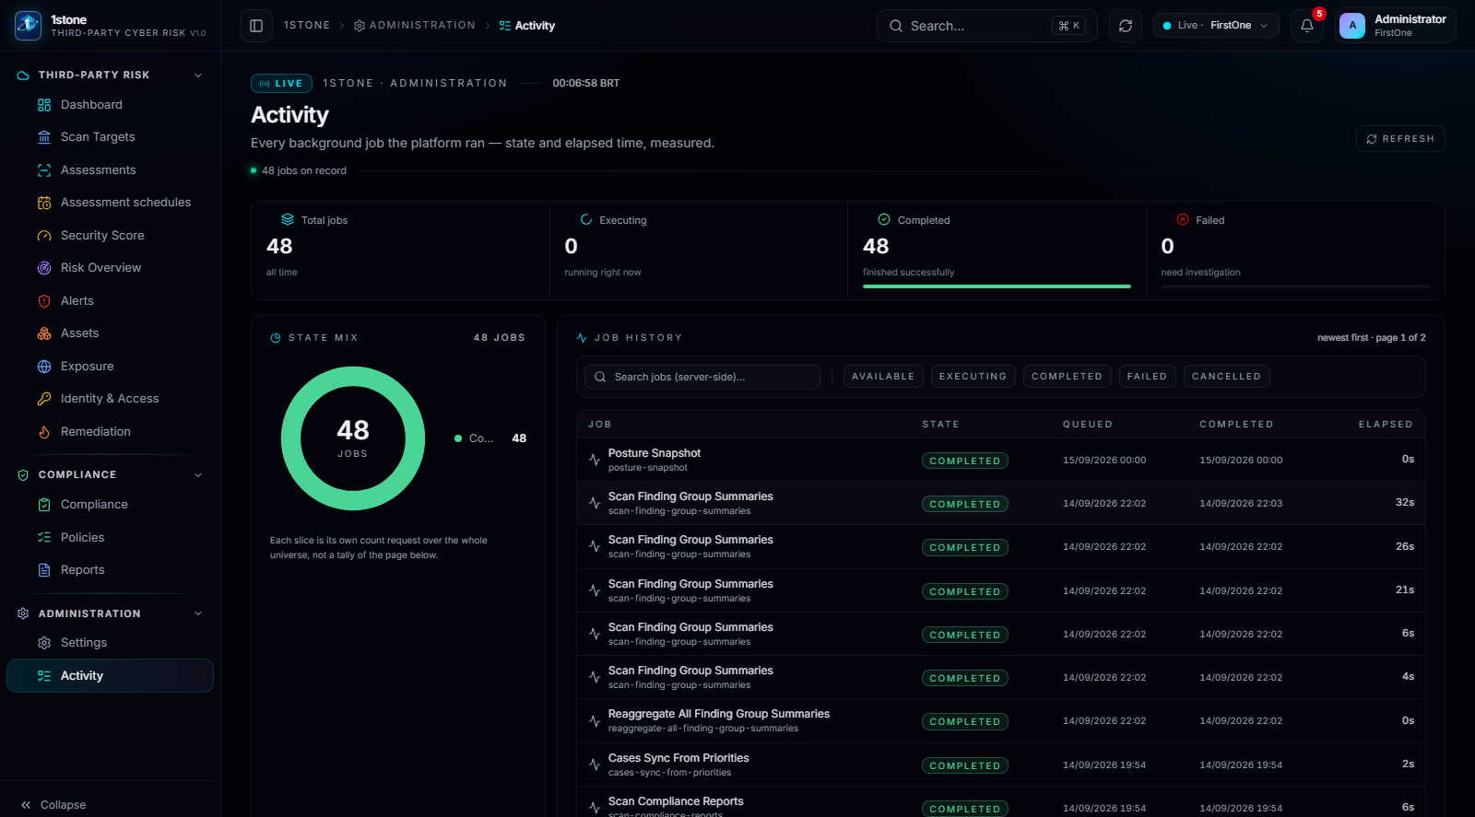Collapse the Third-Party Risk section

point(198,76)
